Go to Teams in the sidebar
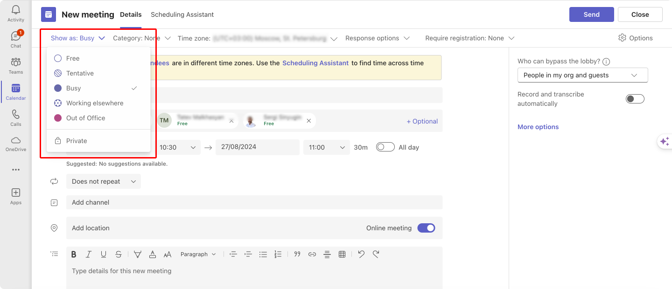Image resolution: width=672 pixels, height=289 pixels. [15, 62]
